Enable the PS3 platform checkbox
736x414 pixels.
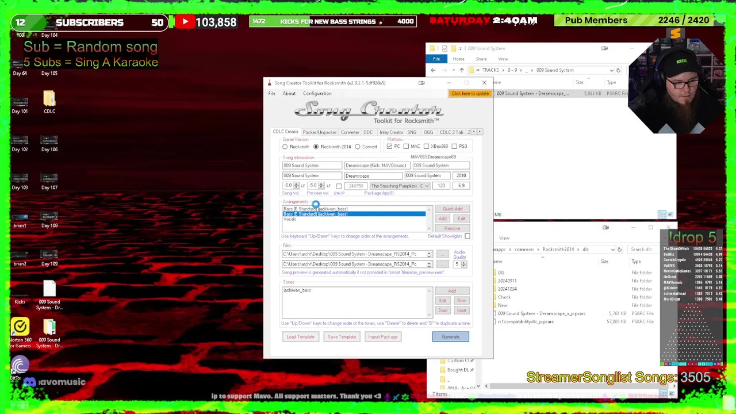coord(454,147)
